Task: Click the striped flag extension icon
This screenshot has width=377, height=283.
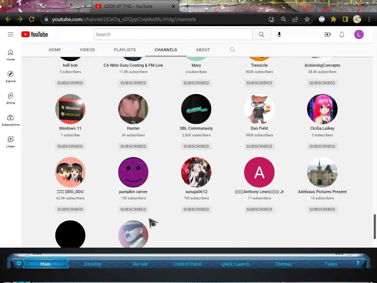Action: [x=321, y=19]
